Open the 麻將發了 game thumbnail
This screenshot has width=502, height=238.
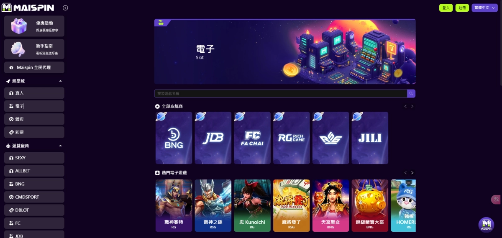pyautogui.click(x=292, y=205)
